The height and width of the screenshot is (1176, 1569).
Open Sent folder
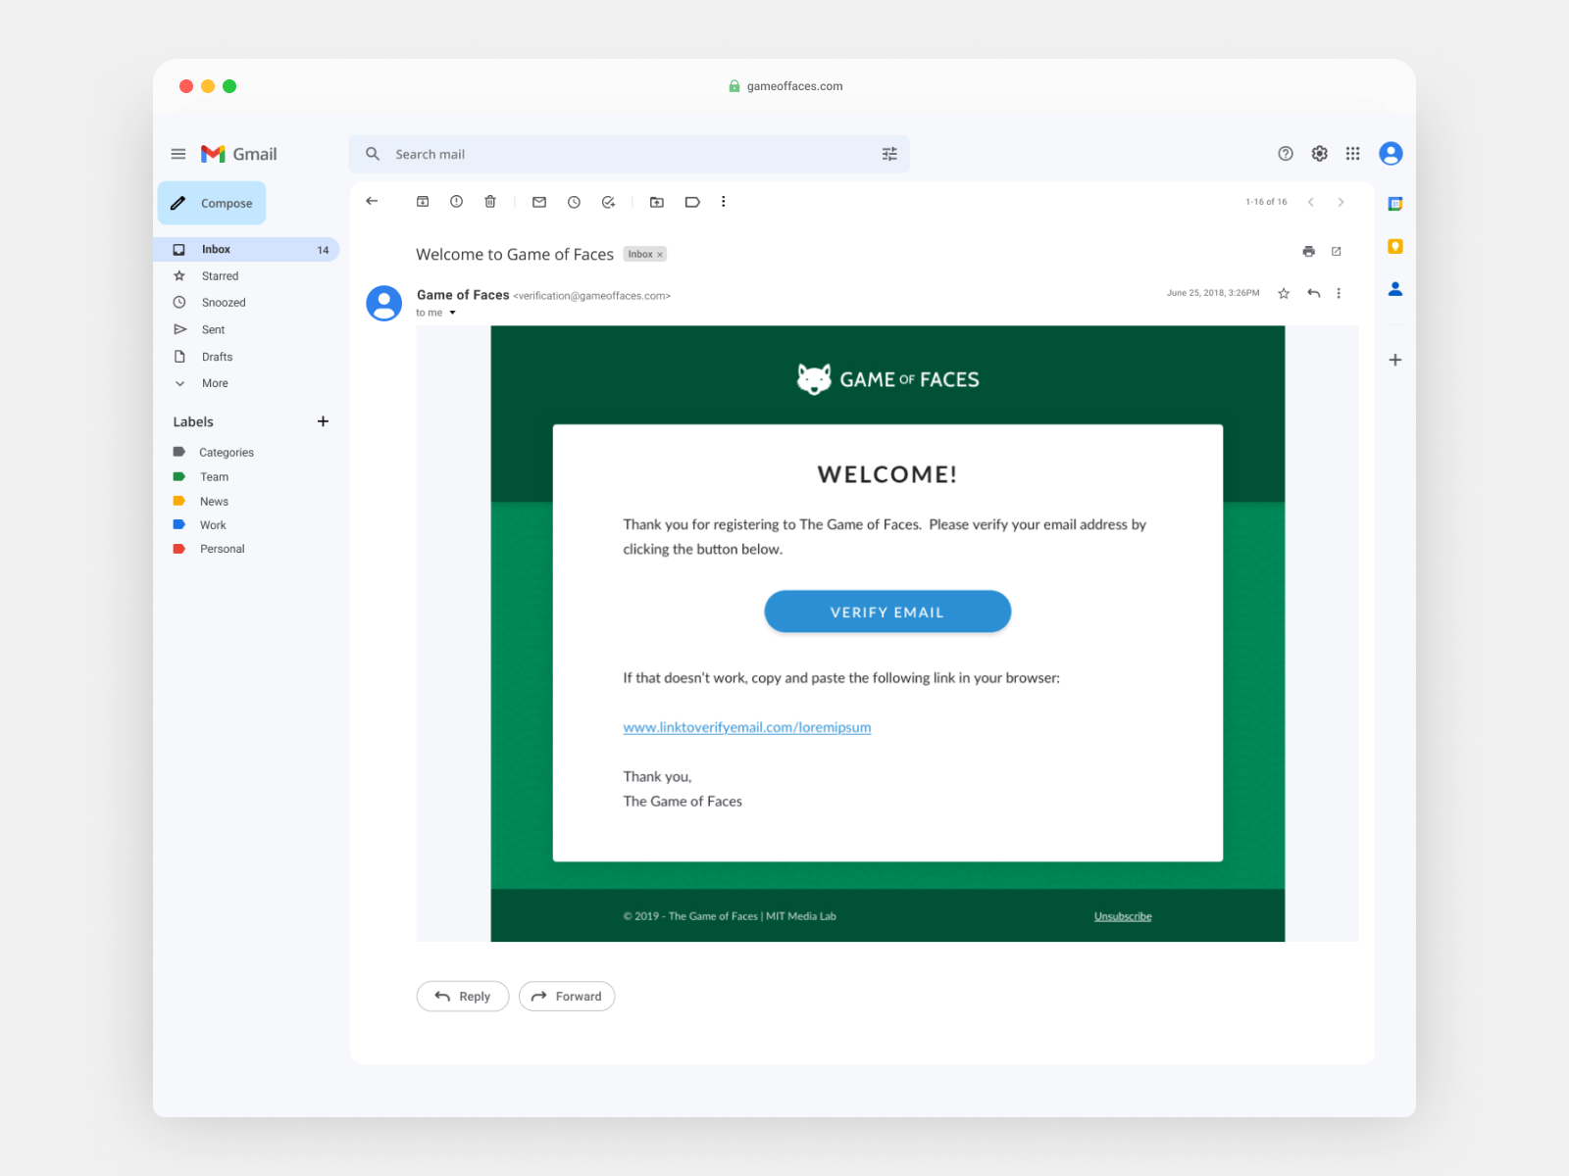213,329
